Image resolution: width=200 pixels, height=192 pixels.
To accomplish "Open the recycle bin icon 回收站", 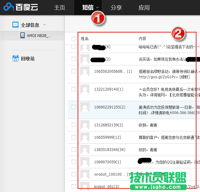I will (15, 58).
